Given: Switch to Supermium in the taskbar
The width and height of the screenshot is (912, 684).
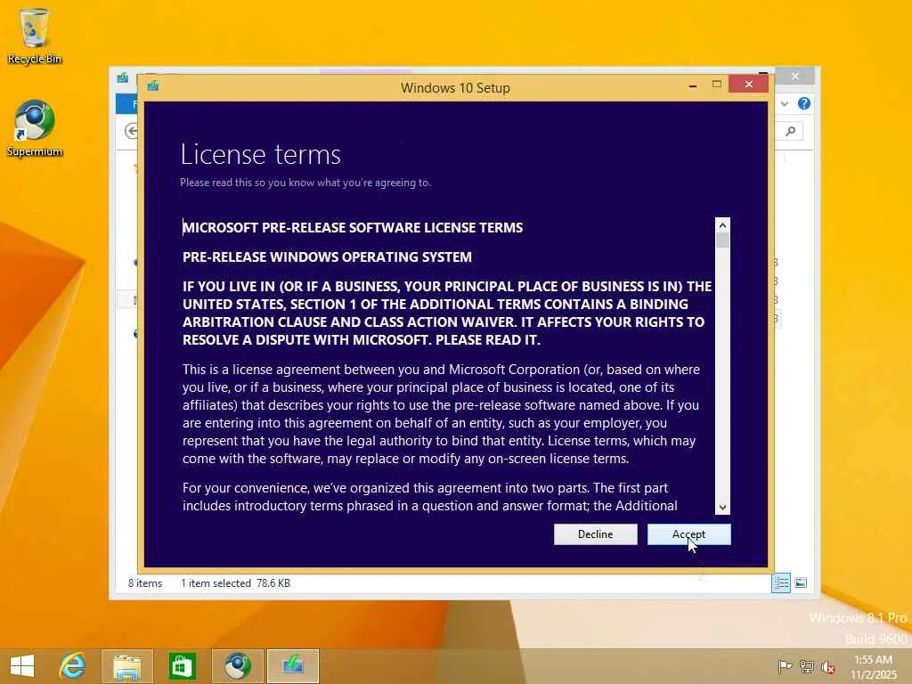Looking at the screenshot, I should 237,666.
